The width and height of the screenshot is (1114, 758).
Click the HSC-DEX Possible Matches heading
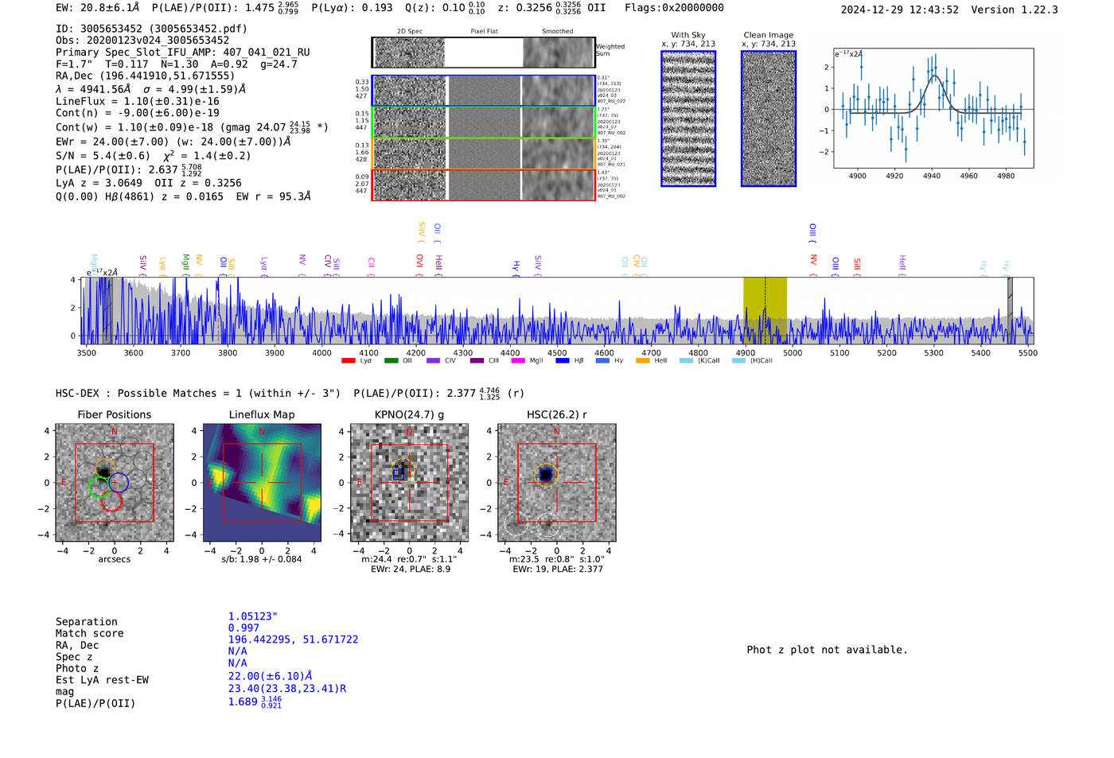198,394
